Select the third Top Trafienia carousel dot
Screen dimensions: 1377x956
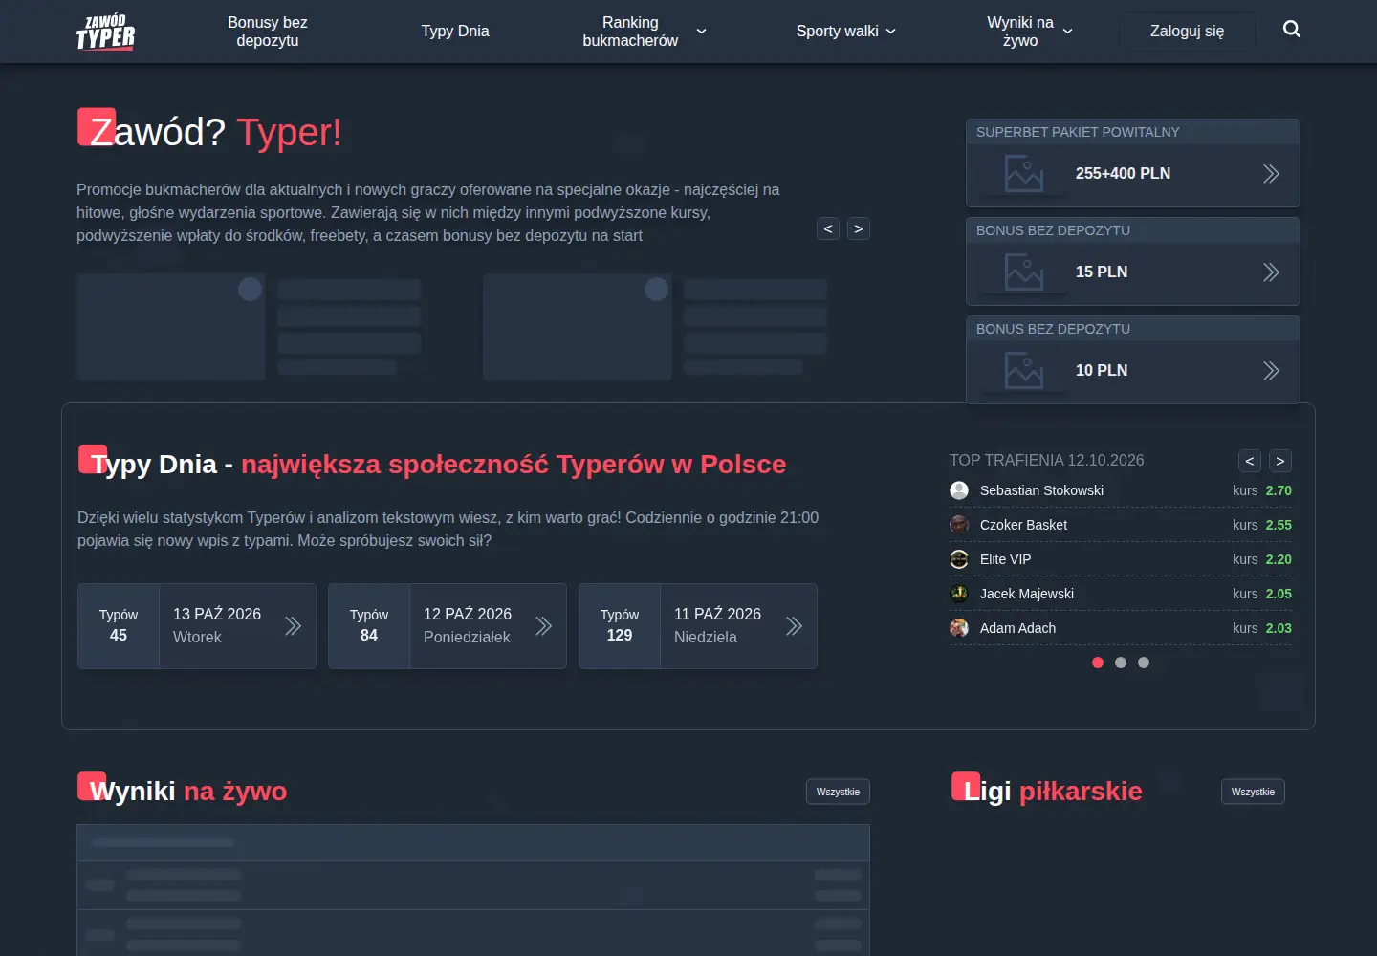pos(1144,663)
